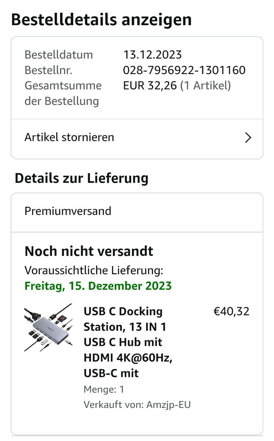Tap the Voraussichtliche Lieferung label
Viewport: 274px width, 441px height.
94,270
